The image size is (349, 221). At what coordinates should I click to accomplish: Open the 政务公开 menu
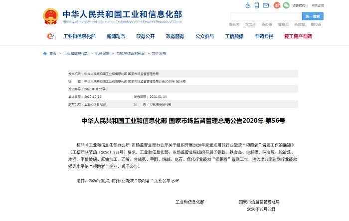pos(146,36)
